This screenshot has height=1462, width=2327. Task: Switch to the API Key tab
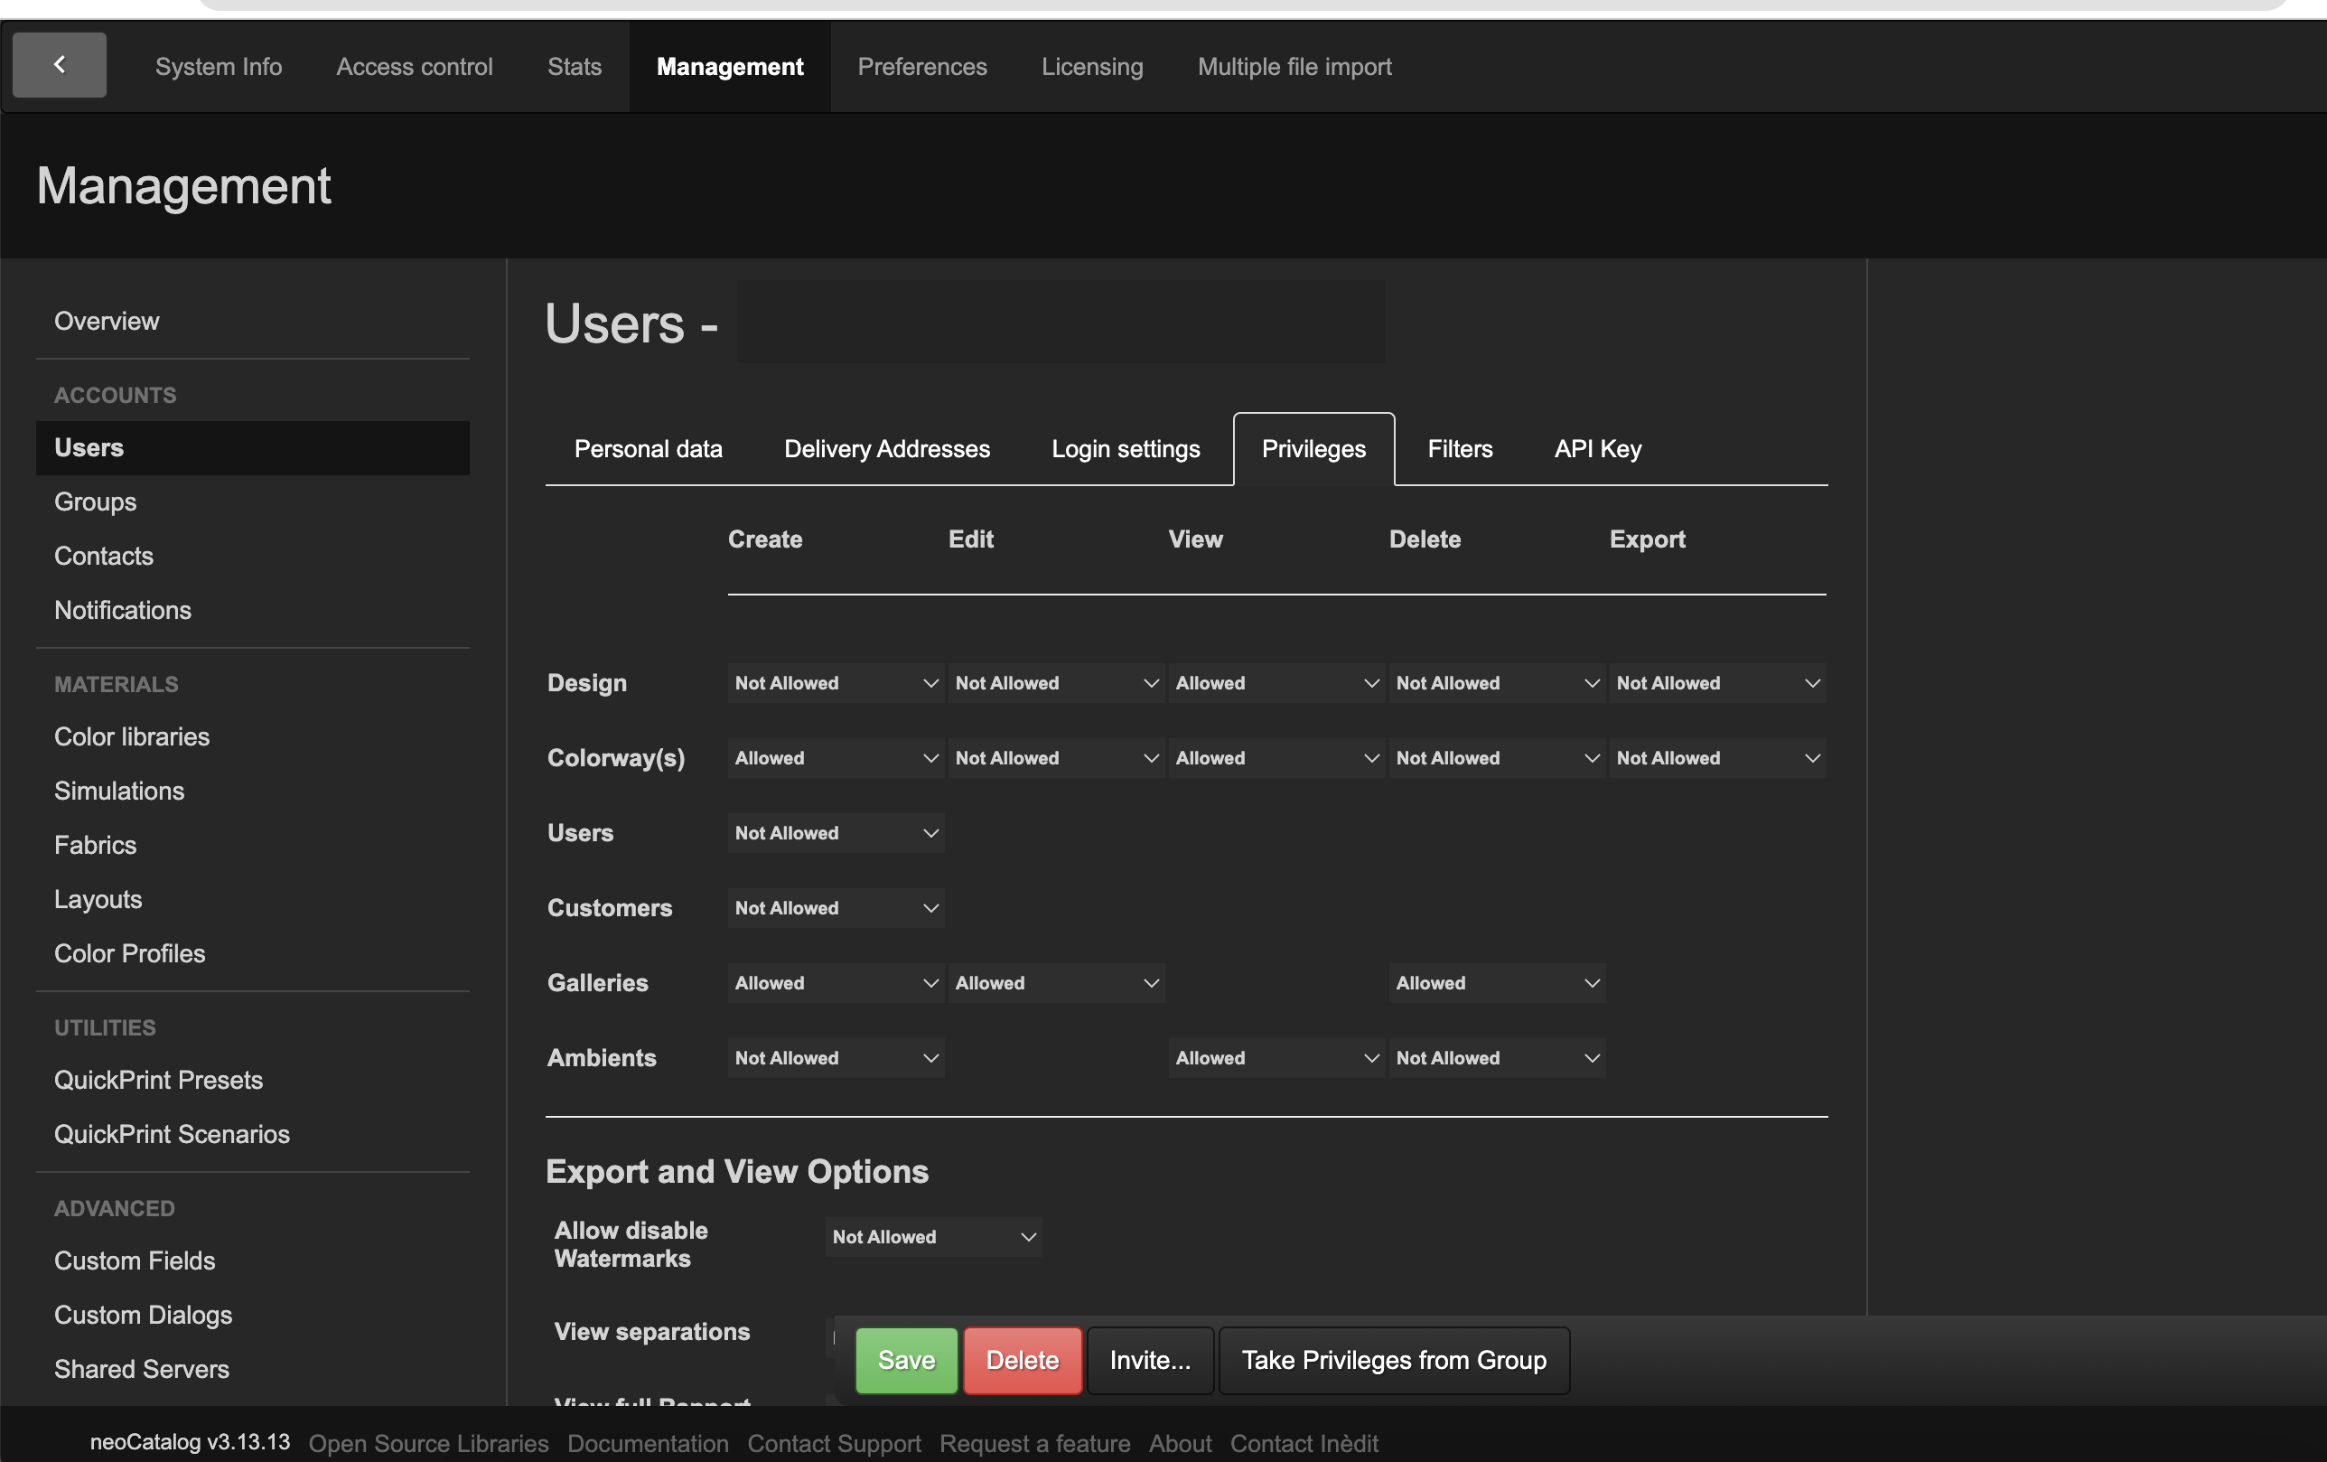[1596, 449]
